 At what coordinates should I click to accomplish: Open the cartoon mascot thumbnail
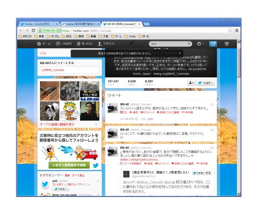click(70, 111)
